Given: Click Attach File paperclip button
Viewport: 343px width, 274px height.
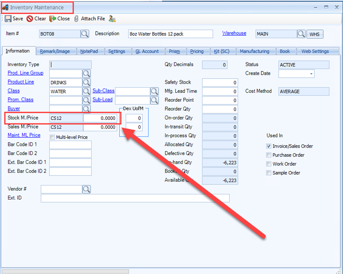Looking at the screenshot, I should click(90, 19).
